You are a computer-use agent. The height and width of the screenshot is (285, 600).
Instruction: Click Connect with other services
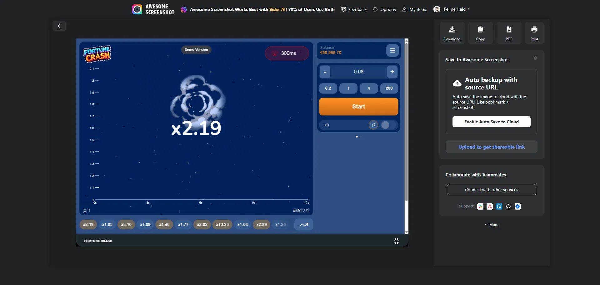pyautogui.click(x=491, y=190)
